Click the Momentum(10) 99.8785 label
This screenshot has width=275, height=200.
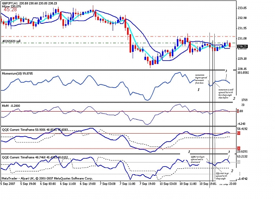17,74
